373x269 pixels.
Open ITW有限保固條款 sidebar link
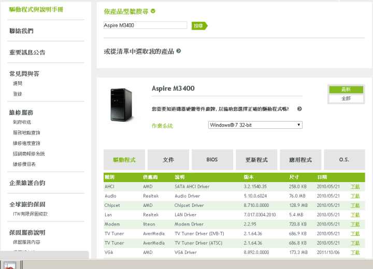point(30,214)
